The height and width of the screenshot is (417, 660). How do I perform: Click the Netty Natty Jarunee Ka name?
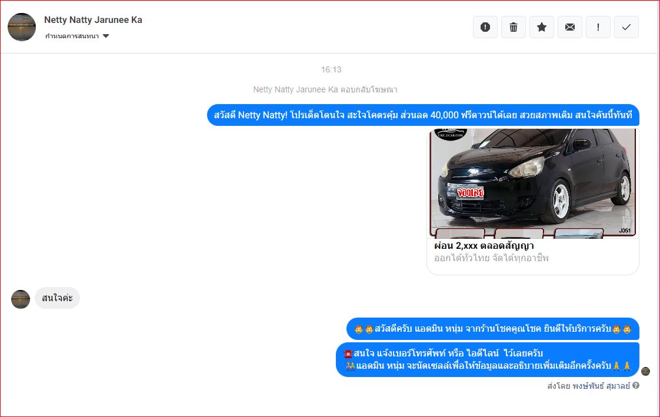pos(93,20)
